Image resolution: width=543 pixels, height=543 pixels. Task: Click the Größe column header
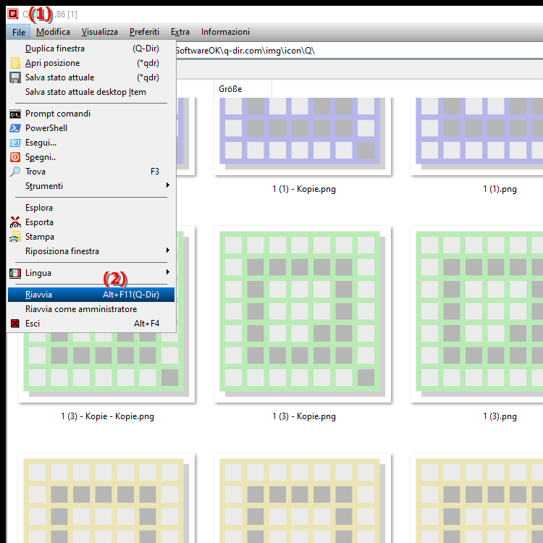(243, 89)
